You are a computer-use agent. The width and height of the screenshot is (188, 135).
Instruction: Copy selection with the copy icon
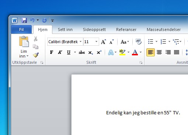coord(36,47)
